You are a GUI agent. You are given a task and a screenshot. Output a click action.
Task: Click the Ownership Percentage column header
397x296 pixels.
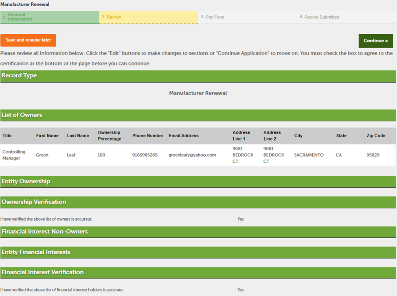click(x=110, y=136)
